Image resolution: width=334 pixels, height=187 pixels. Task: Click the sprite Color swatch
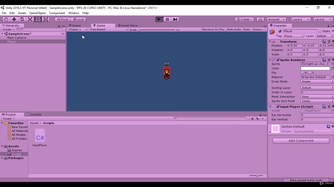tap(315, 68)
